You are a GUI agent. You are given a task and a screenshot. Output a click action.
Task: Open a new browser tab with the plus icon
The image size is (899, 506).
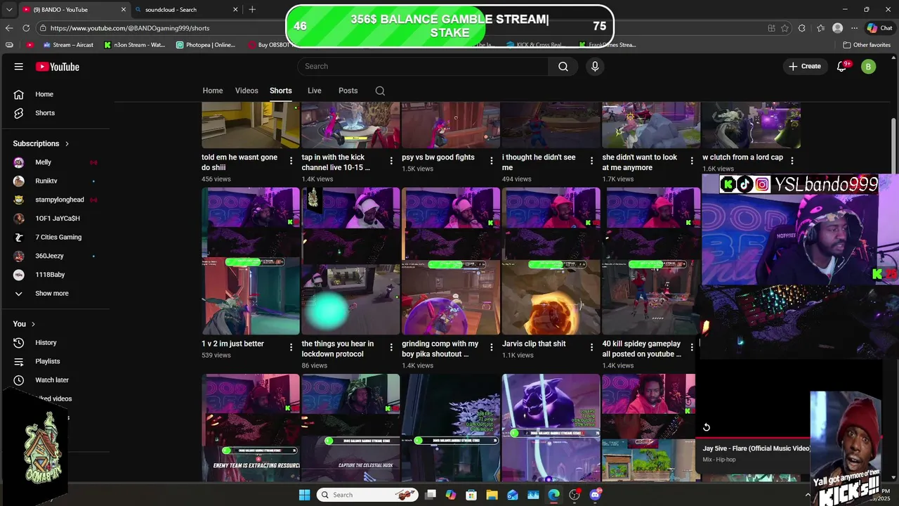tap(252, 9)
